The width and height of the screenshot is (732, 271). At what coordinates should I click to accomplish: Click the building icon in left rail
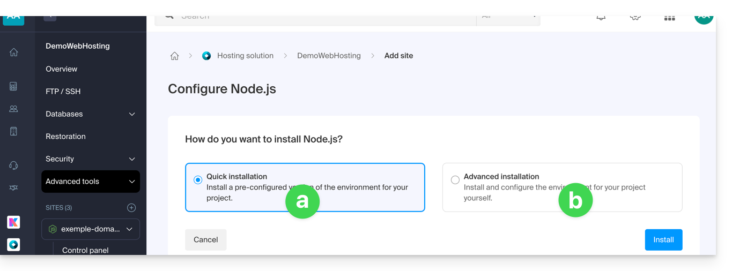14,131
